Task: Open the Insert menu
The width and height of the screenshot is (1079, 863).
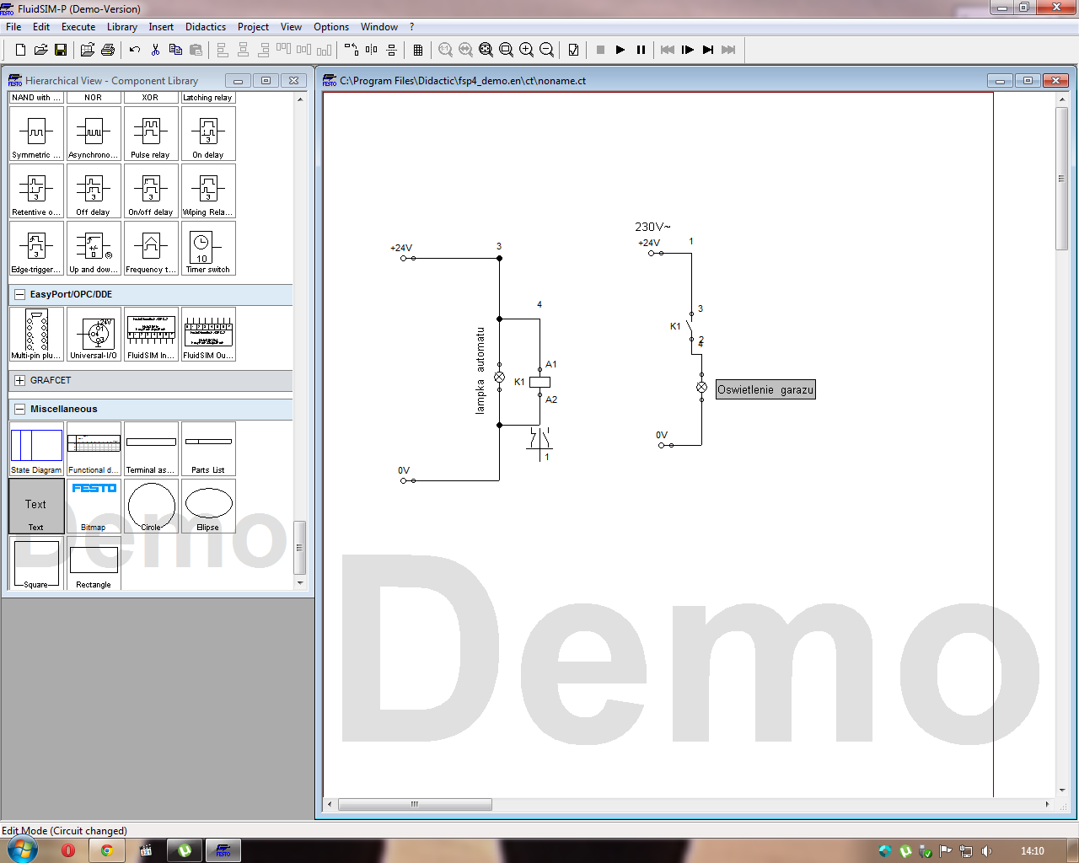Action: point(161,27)
